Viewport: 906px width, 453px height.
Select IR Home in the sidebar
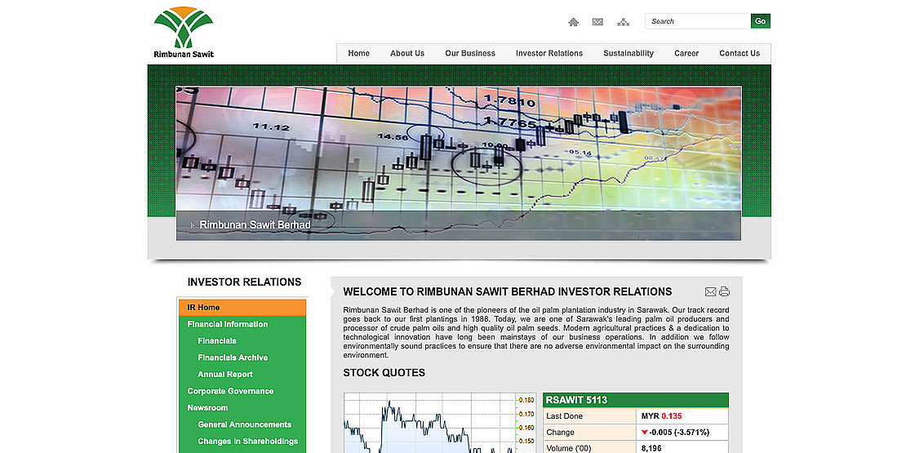click(x=242, y=308)
